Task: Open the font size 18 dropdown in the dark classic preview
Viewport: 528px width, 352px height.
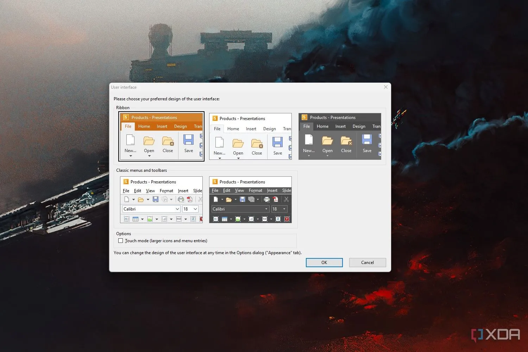Action: click(284, 209)
